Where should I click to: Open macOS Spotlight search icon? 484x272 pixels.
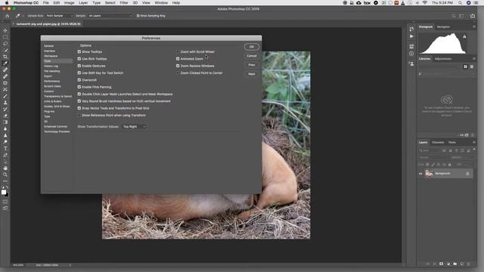tap(460, 3)
